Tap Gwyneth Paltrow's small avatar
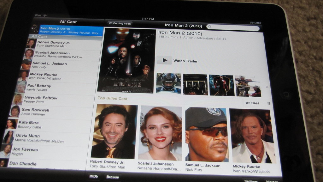This screenshot has width=323, height=182. 18,99
